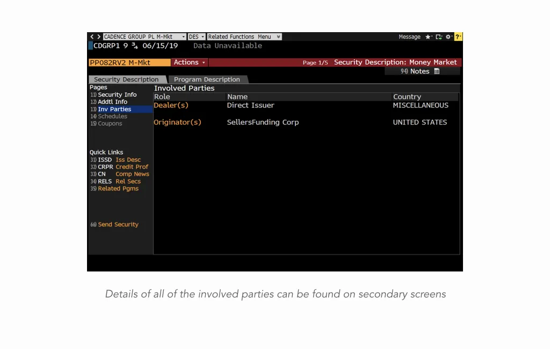Select the Direct Issuer name
Image resolution: width=550 pixels, height=349 pixels.
tap(250, 105)
